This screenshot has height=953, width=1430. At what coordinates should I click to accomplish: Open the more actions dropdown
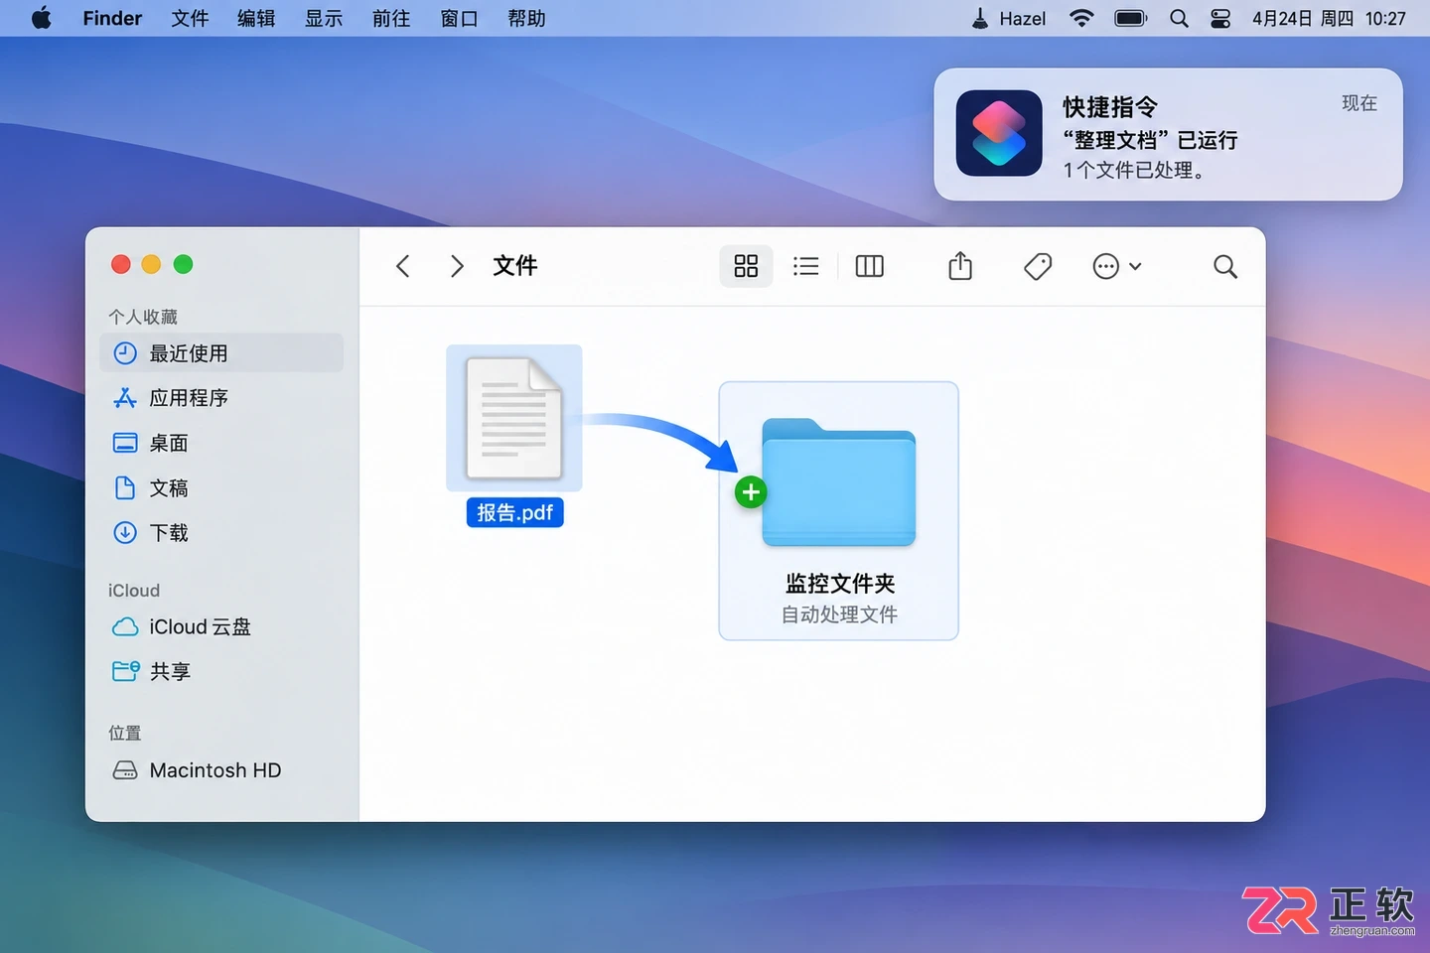coord(1117,266)
